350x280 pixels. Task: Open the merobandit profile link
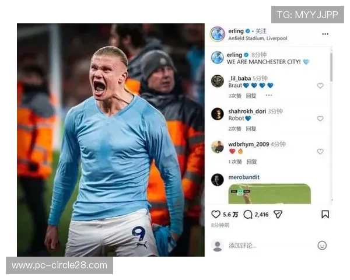click(244, 177)
